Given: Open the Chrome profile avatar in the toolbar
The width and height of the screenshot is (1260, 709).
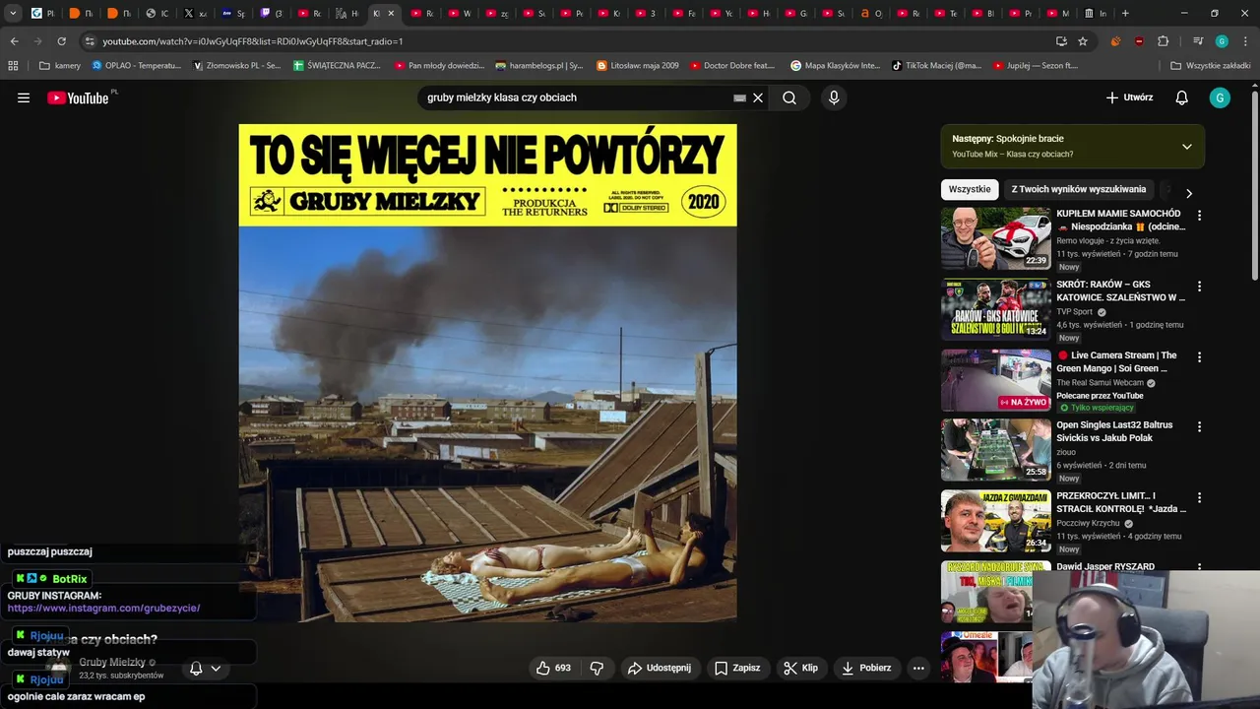Looking at the screenshot, I should [1222, 41].
